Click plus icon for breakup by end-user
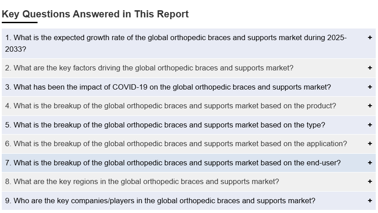378x213 pixels. pyautogui.click(x=370, y=163)
